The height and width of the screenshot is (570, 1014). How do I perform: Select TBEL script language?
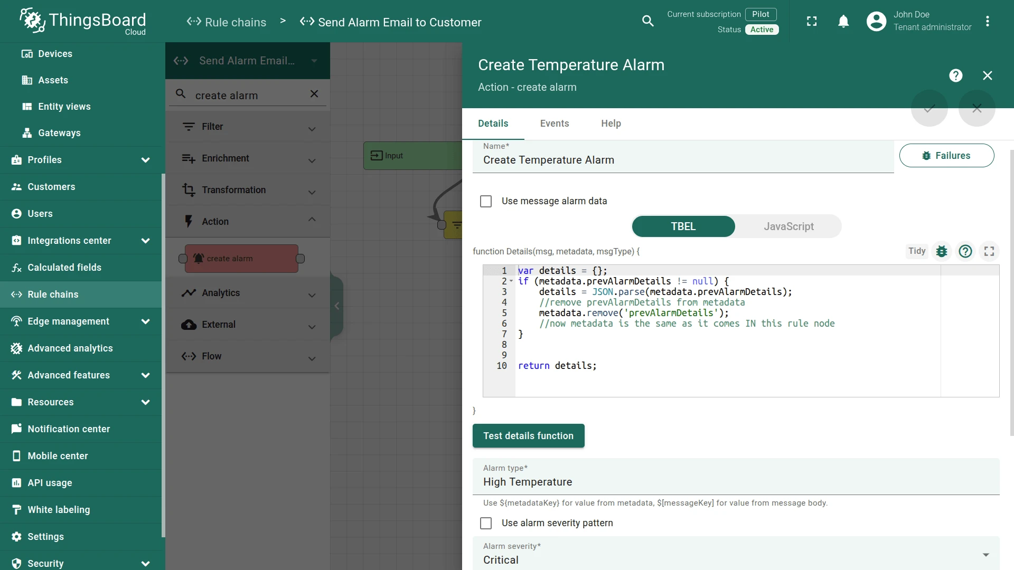683,226
